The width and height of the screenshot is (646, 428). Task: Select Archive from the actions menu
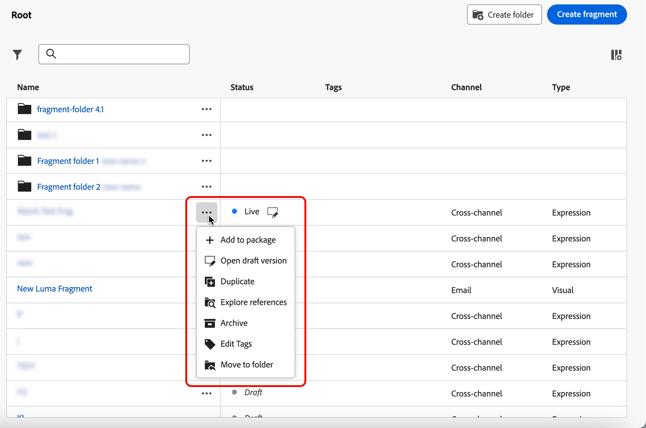coord(234,323)
